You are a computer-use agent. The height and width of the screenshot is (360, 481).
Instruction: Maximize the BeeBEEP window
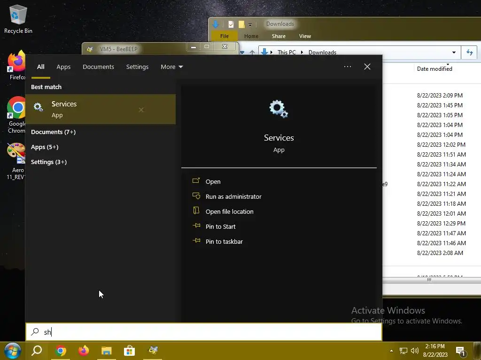point(207,47)
